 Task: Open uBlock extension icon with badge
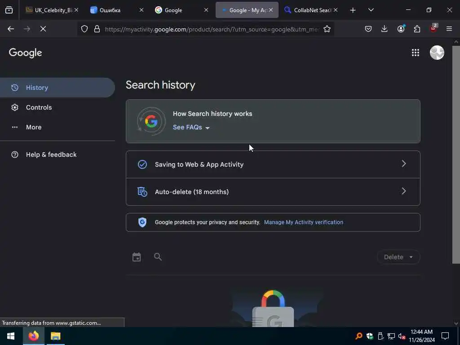pyautogui.click(x=433, y=28)
